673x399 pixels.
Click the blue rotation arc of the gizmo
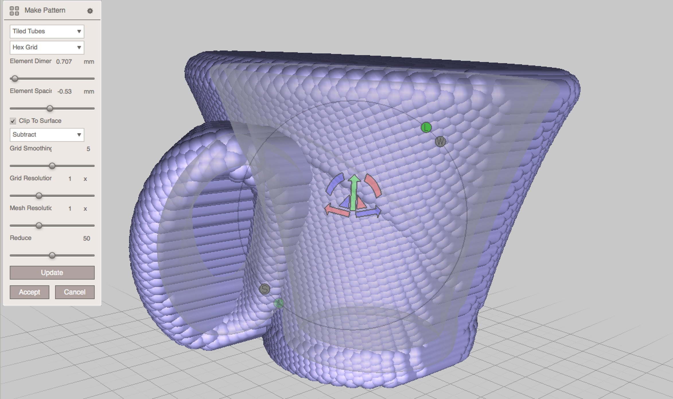point(334,184)
